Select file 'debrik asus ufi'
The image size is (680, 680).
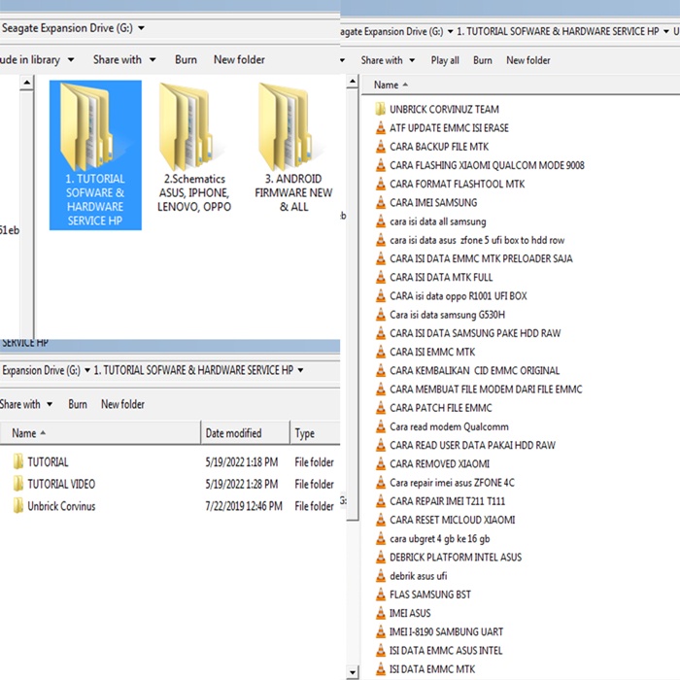(418, 576)
